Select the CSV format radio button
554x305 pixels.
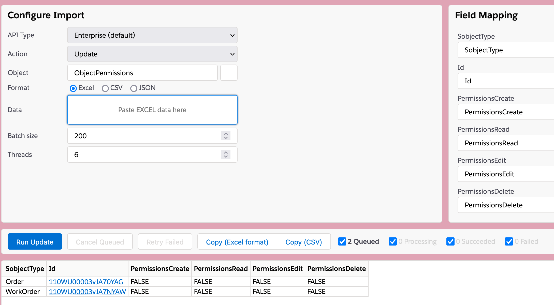[105, 88]
